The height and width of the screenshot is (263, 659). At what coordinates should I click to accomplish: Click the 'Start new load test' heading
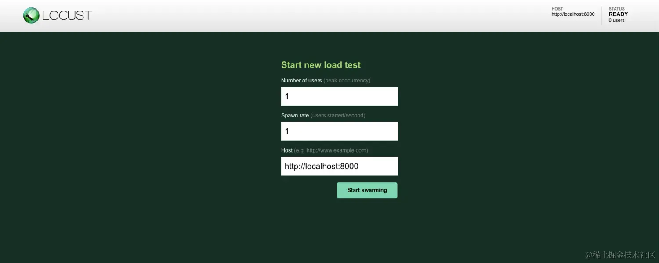pos(321,65)
